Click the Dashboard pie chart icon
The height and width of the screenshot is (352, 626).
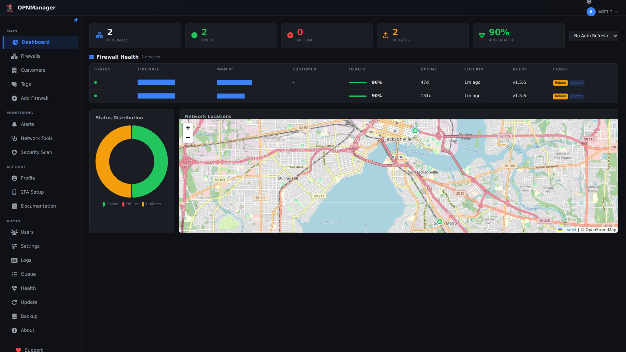coord(15,42)
